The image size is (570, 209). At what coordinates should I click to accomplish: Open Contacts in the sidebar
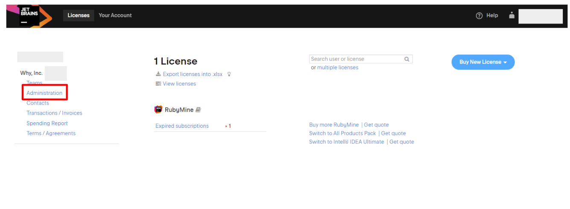pos(38,103)
